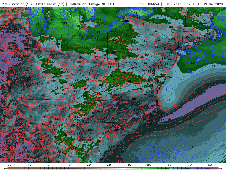Click the '60' color scale label

[x=169, y=165]
